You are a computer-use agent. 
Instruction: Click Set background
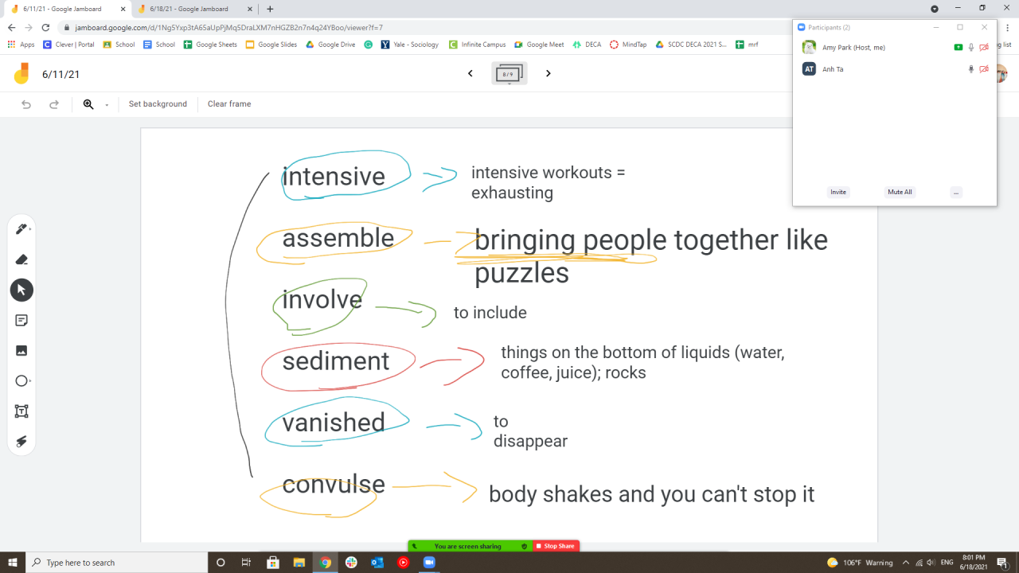[158, 104]
